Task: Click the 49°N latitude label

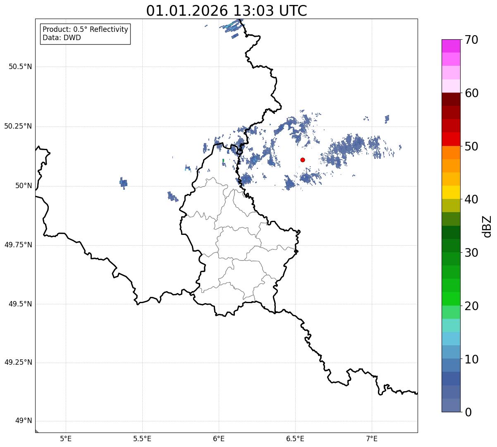Action: pos(24,421)
